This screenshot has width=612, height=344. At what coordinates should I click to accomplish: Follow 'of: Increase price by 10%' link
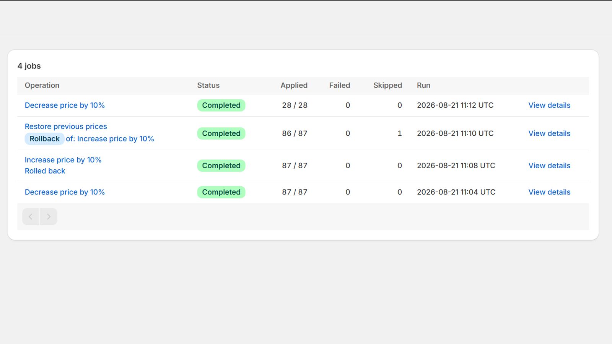click(110, 139)
